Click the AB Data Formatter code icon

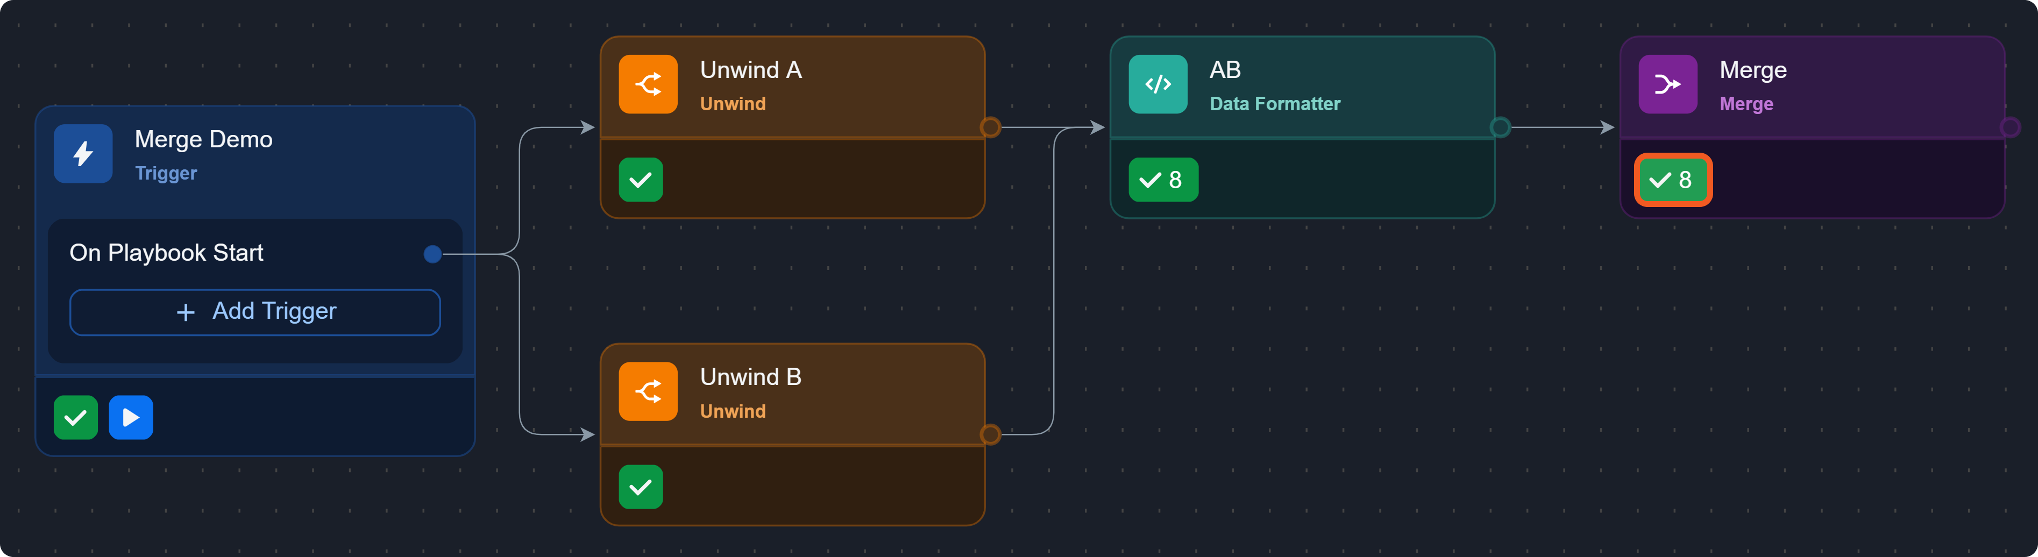coord(1158,84)
